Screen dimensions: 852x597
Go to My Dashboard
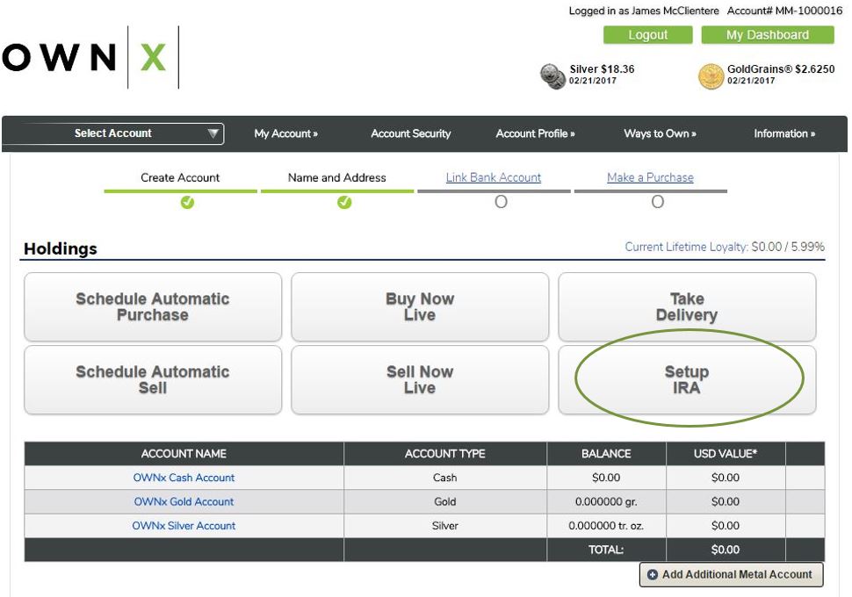tap(767, 35)
